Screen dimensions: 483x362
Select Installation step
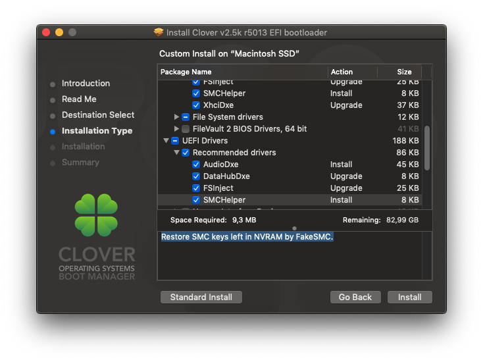click(83, 146)
